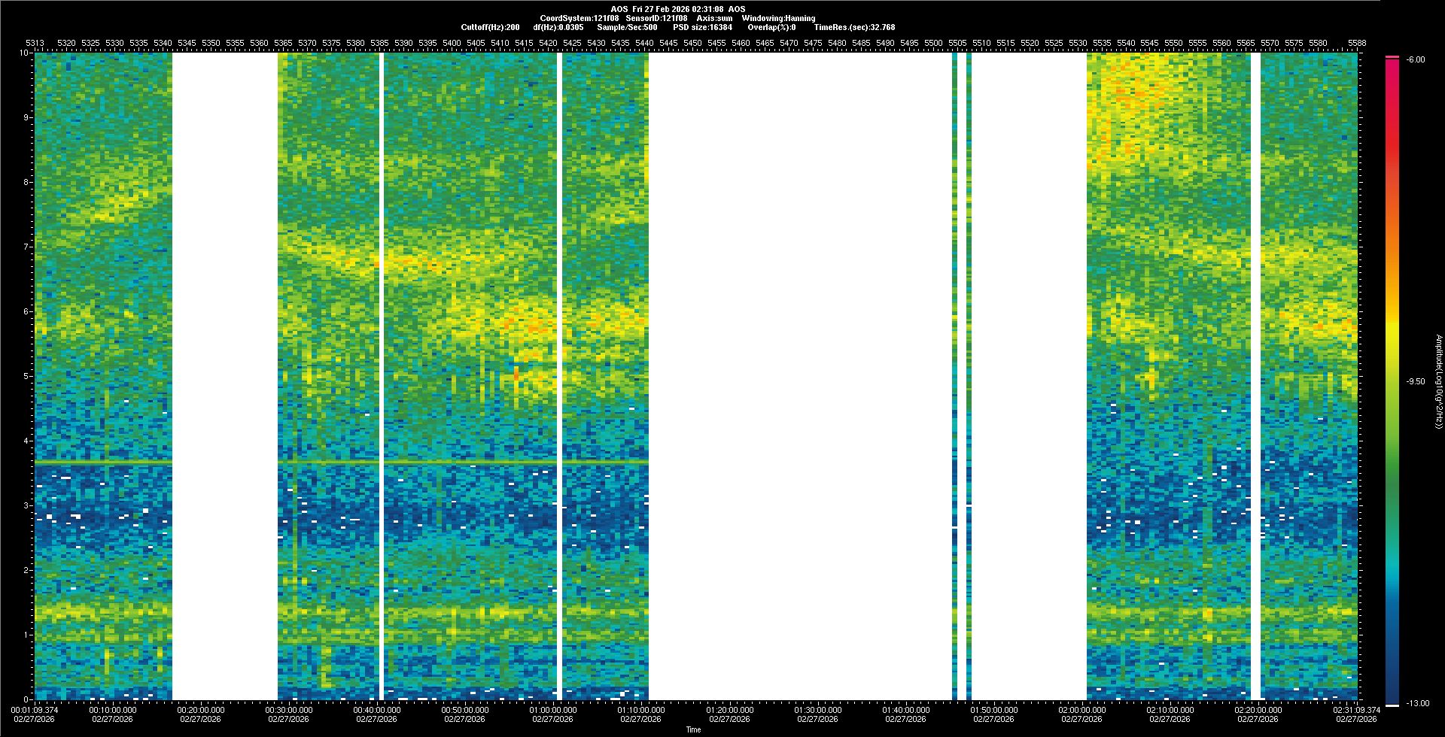1445x737 pixels.
Task: Click the 02:31:09.374 end time label
Action: click(x=1356, y=710)
